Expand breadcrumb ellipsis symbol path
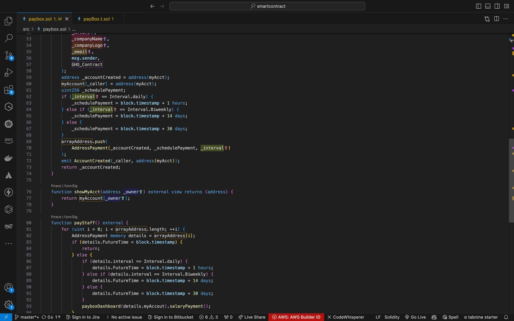 (74, 29)
